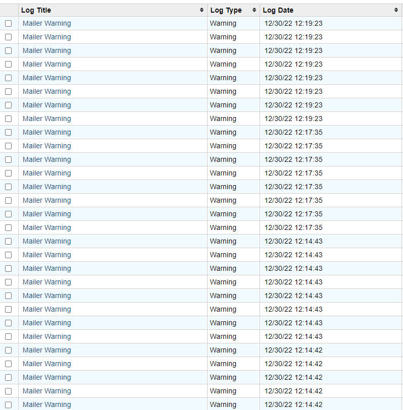Screen dimensions: 403x410
Task: Click the Warning type cell in the top row
Action: 223,24
